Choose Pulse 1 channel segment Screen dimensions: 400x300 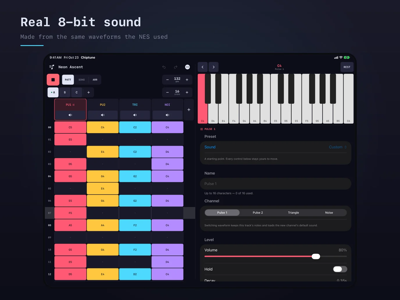pos(222,212)
